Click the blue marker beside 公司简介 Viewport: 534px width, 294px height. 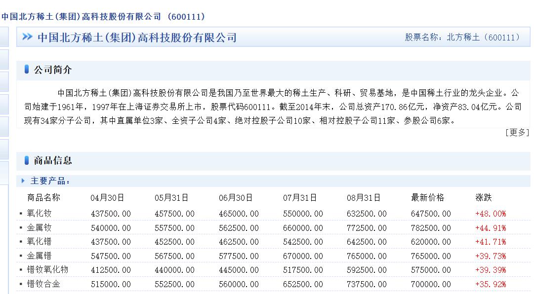coord(27,70)
